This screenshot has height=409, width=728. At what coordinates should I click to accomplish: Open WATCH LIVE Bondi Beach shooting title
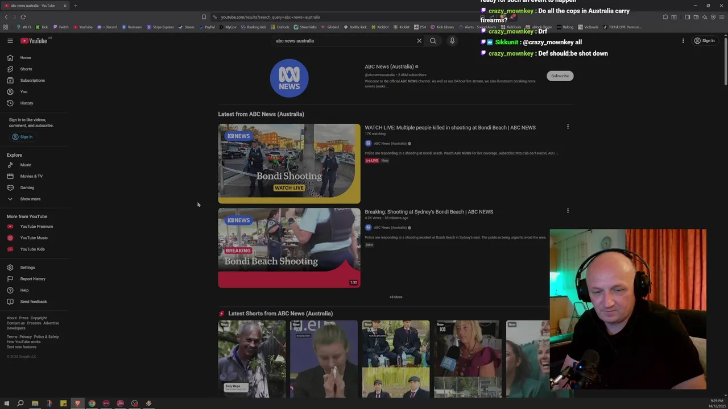point(450,127)
